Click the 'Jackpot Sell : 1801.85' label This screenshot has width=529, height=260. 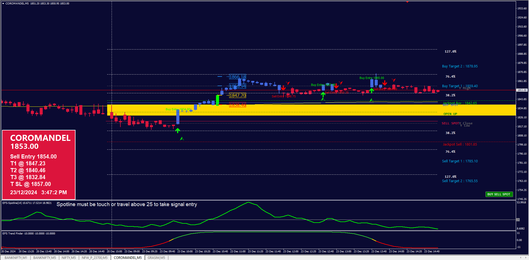460,144
